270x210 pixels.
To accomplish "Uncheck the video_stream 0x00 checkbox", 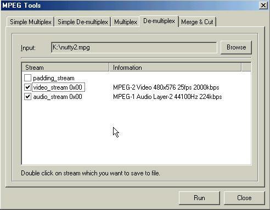I will tap(27, 87).
